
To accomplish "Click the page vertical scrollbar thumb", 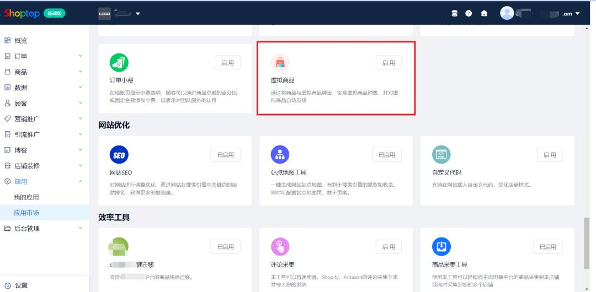I will click(587, 244).
